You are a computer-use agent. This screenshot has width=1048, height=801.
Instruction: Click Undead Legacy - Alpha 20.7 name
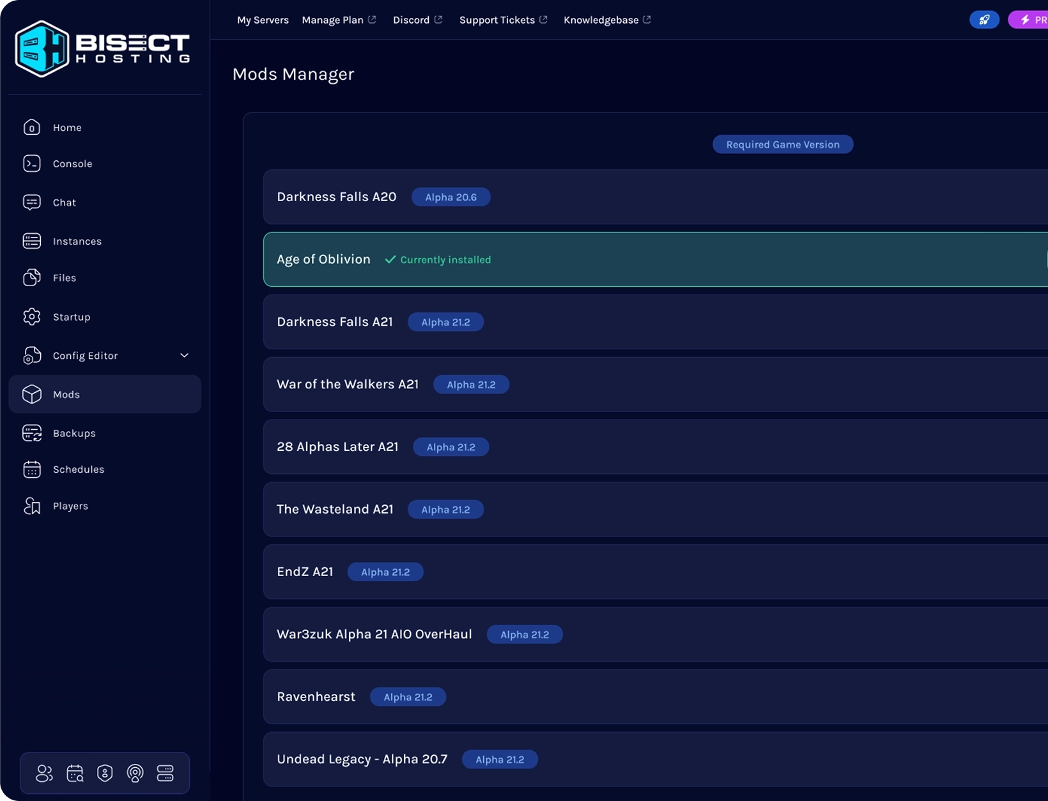(362, 759)
